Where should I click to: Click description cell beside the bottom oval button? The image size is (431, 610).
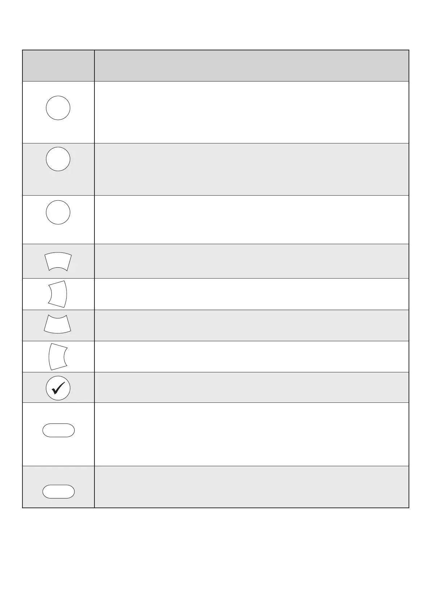coord(252,486)
